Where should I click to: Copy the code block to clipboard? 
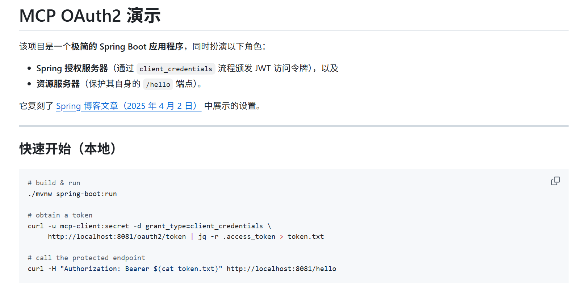pos(555,181)
